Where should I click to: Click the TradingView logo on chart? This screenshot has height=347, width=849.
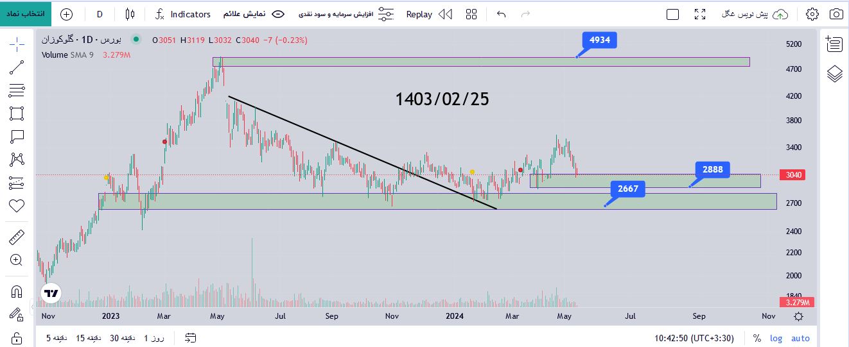pos(51,293)
